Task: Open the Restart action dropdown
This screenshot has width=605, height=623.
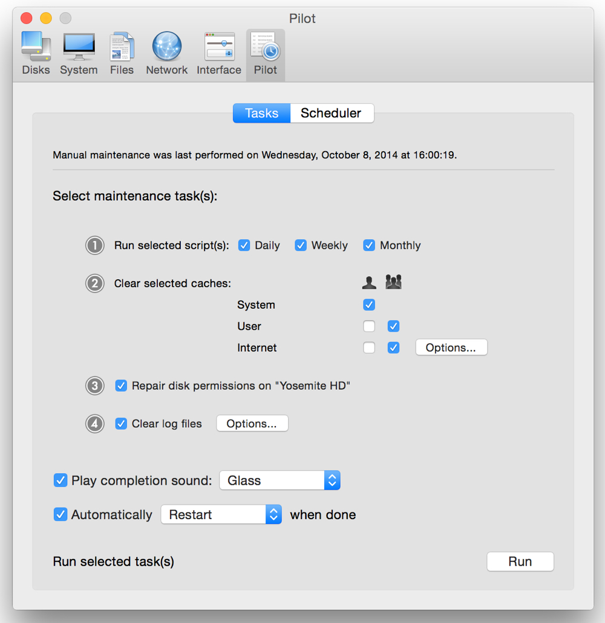Action: [x=221, y=514]
